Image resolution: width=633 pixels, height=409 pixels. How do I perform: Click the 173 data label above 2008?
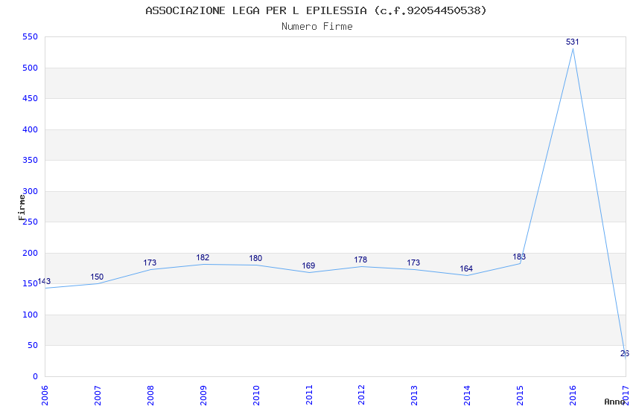(150, 263)
